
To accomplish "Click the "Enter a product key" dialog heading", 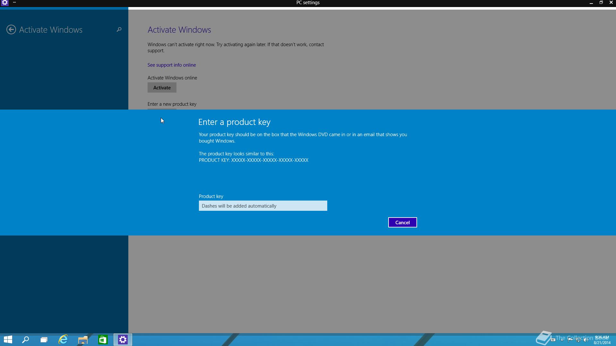I will pyautogui.click(x=234, y=122).
